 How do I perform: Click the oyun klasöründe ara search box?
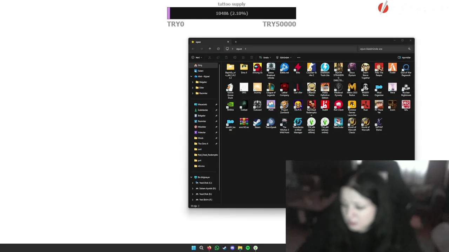coord(385,49)
